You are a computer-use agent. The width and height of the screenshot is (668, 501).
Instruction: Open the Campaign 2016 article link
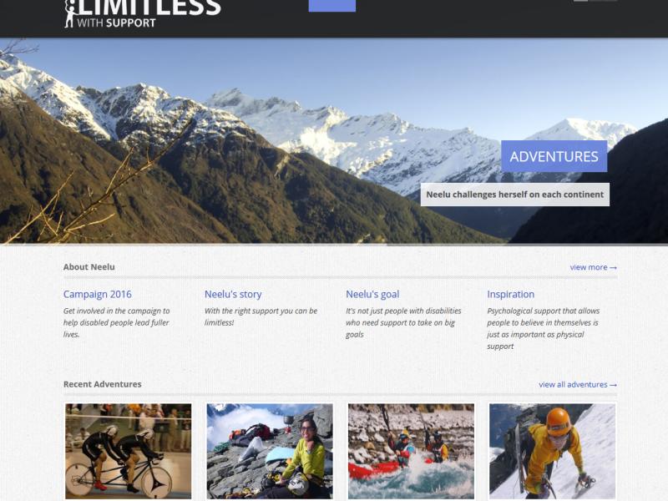pyautogui.click(x=97, y=294)
